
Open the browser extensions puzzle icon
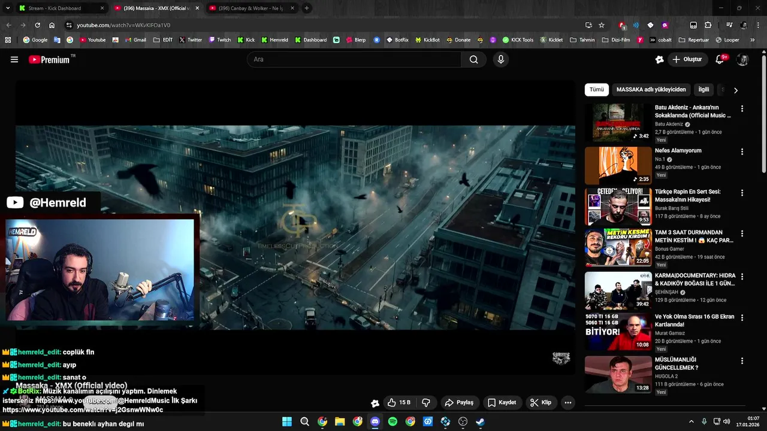(708, 25)
